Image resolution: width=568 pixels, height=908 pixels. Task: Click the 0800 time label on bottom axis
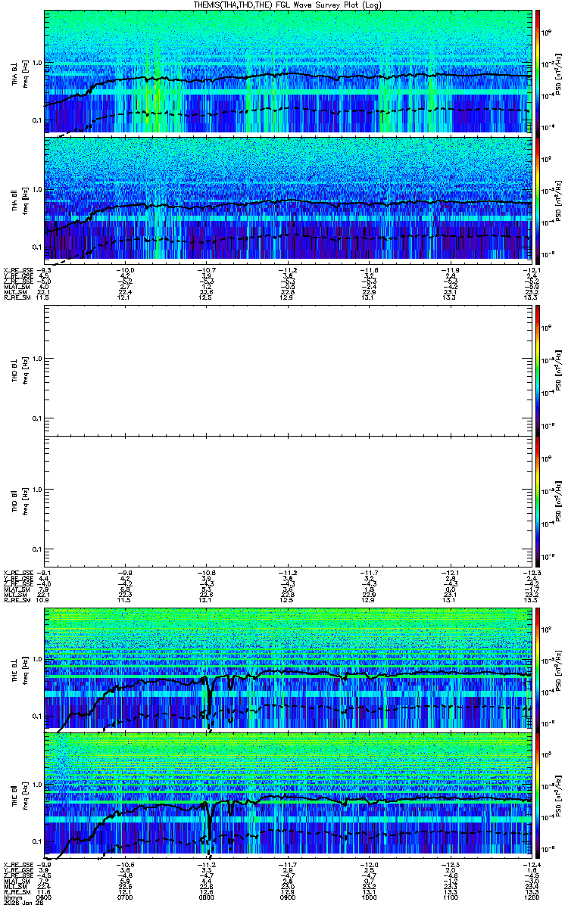pyautogui.click(x=207, y=897)
